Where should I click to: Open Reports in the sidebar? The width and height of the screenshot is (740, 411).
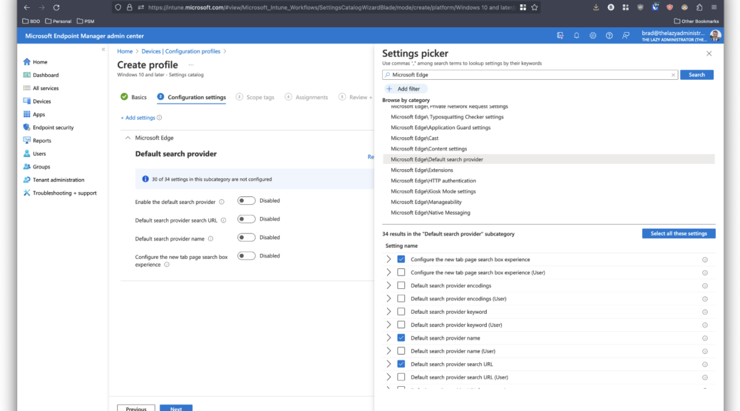(x=41, y=141)
